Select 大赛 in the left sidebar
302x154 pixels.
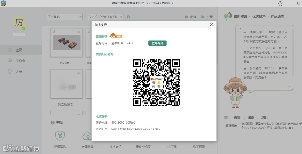tap(21, 72)
